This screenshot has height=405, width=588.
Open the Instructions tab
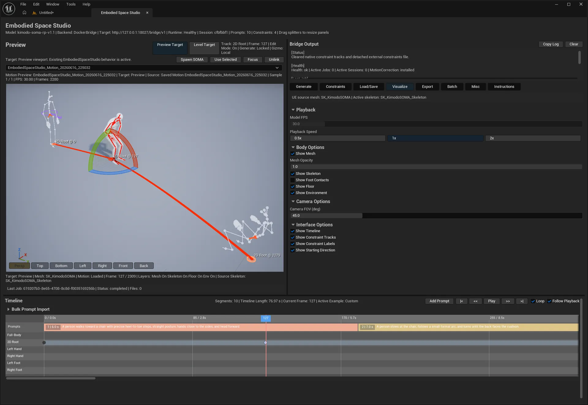coord(504,87)
